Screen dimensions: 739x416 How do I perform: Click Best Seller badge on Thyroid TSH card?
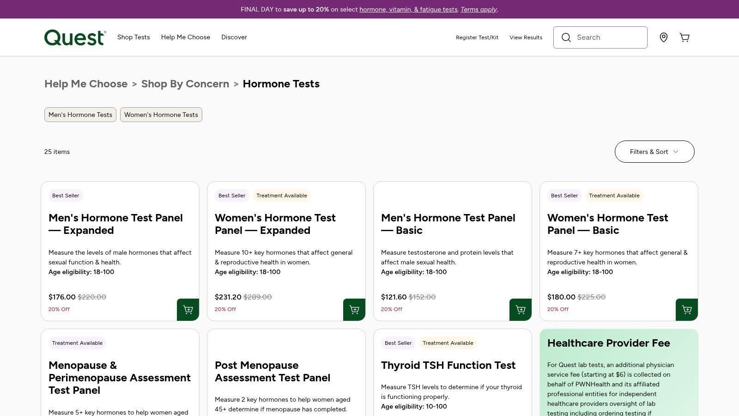(x=398, y=343)
